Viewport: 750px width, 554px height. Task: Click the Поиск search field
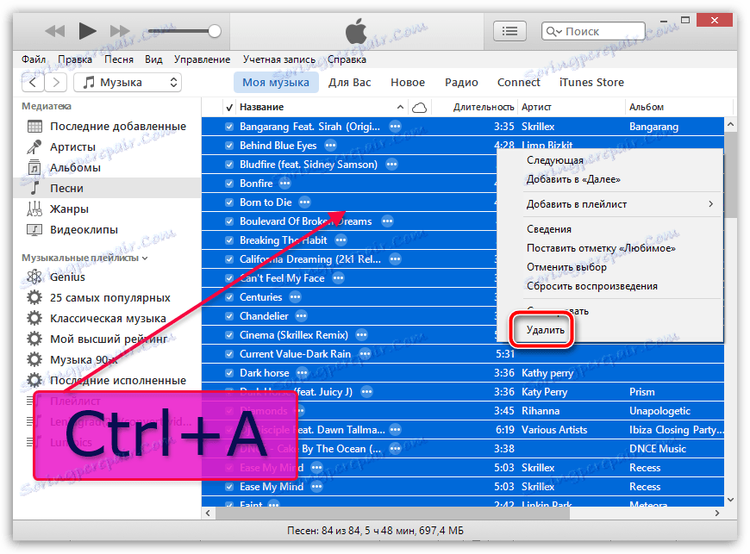pos(593,32)
